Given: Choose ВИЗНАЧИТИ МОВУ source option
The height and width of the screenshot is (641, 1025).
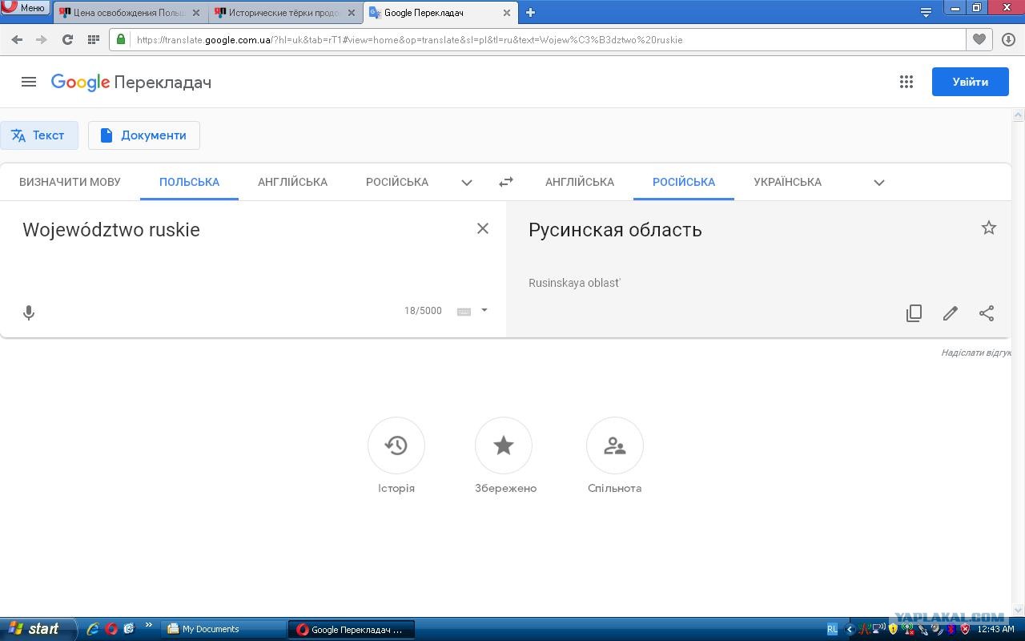Looking at the screenshot, I should (70, 182).
